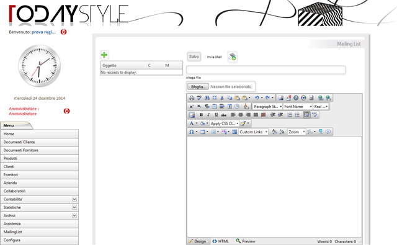Viewport: 397px width, 245px height.
Task: Insert a numbered list
Action: point(290,115)
